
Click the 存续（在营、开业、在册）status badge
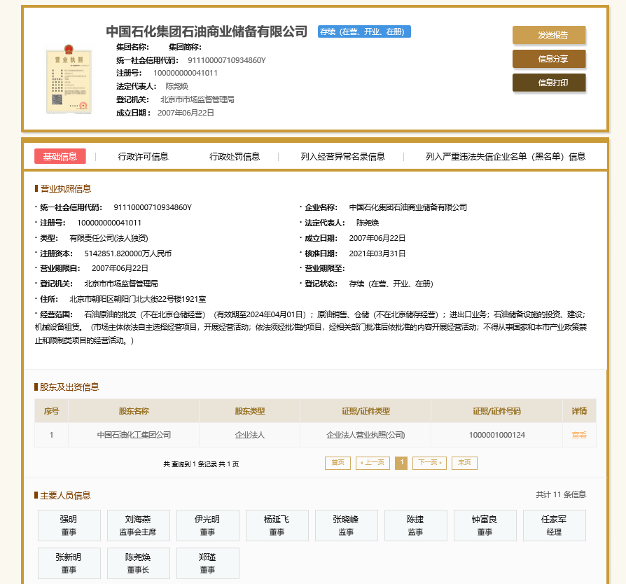(x=364, y=32)
